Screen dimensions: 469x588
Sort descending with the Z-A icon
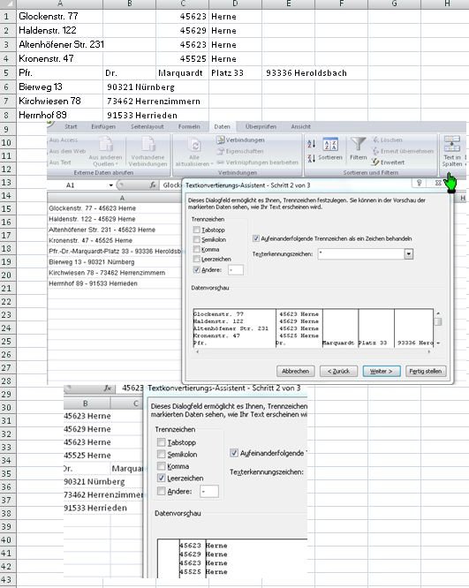click(312, 158)
